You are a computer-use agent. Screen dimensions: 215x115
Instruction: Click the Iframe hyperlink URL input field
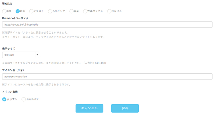pyautogui.click(x=107, y=25)
